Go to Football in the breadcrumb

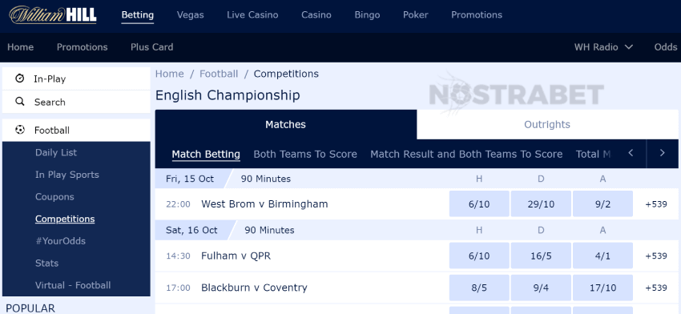pyautogui.click(x=219, y=74)
